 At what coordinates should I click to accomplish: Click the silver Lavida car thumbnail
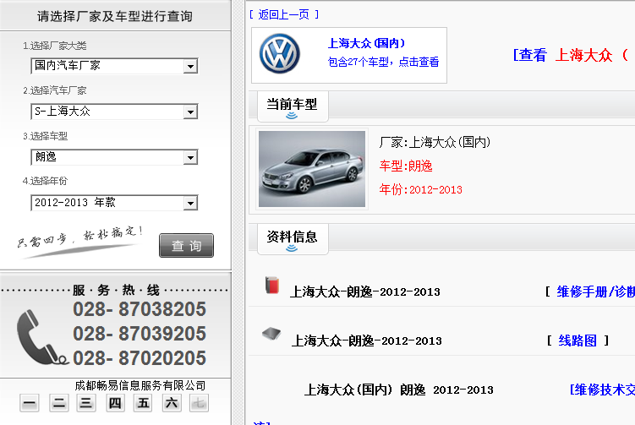(x=312, y=169)
